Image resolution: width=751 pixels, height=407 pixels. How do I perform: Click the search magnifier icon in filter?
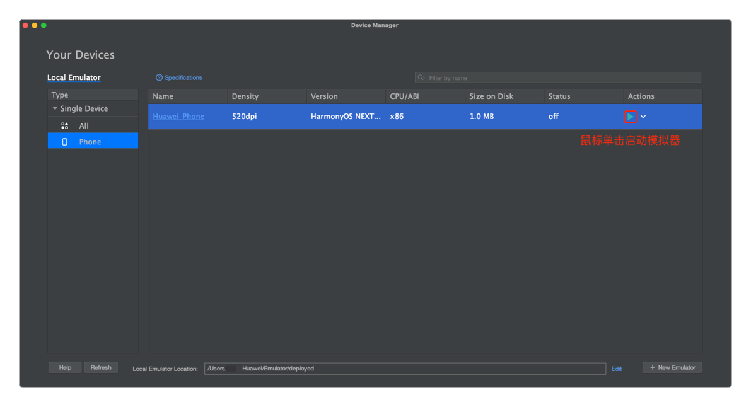pos(421,77)
